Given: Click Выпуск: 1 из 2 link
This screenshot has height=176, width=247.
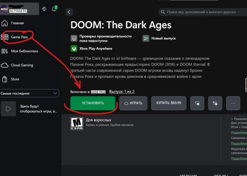Looking at the screenshot, I should tap(122, 92).
